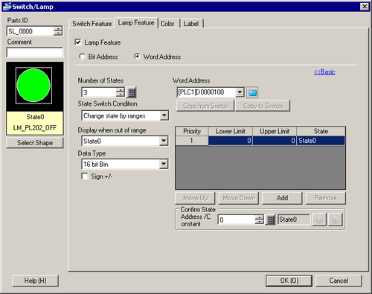Switch to the Switch Feature tab
Viewport: 372px width, 294px height.
[x=92, y=24]
